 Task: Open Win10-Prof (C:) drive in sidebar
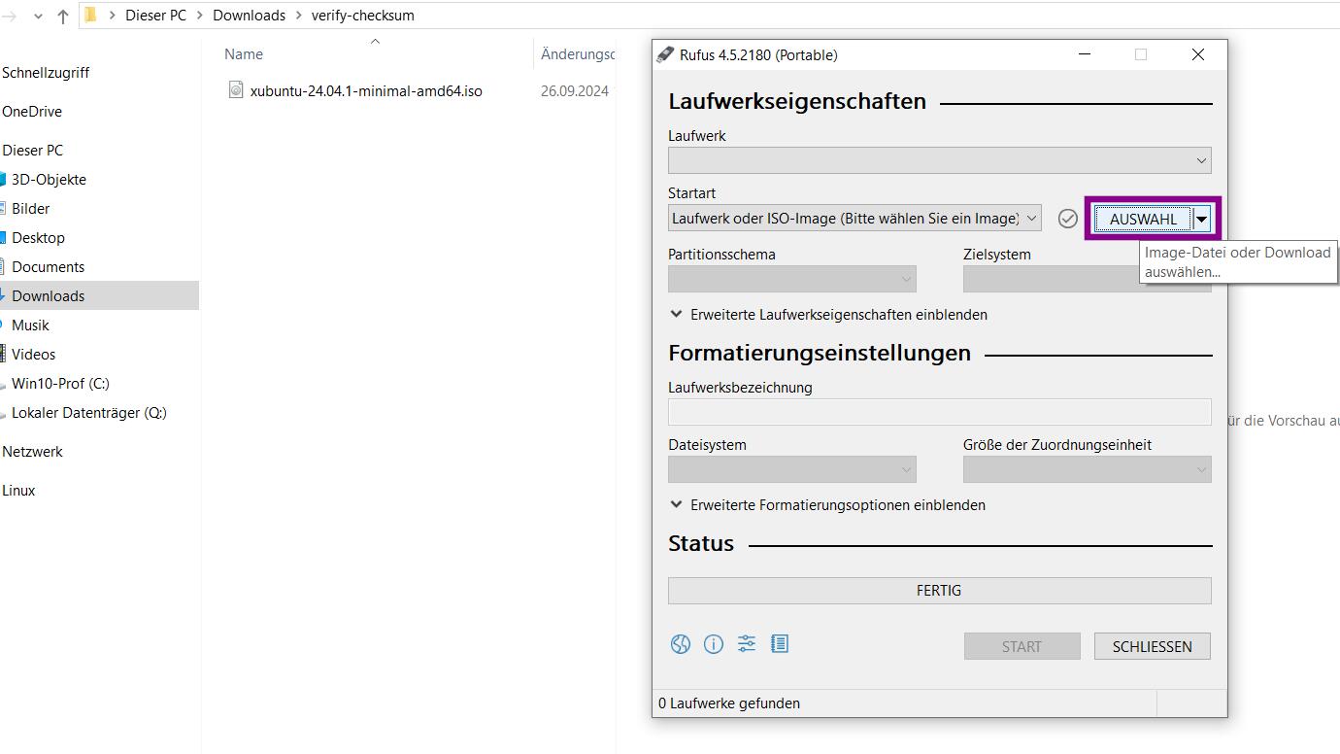[x=60, y=384]
